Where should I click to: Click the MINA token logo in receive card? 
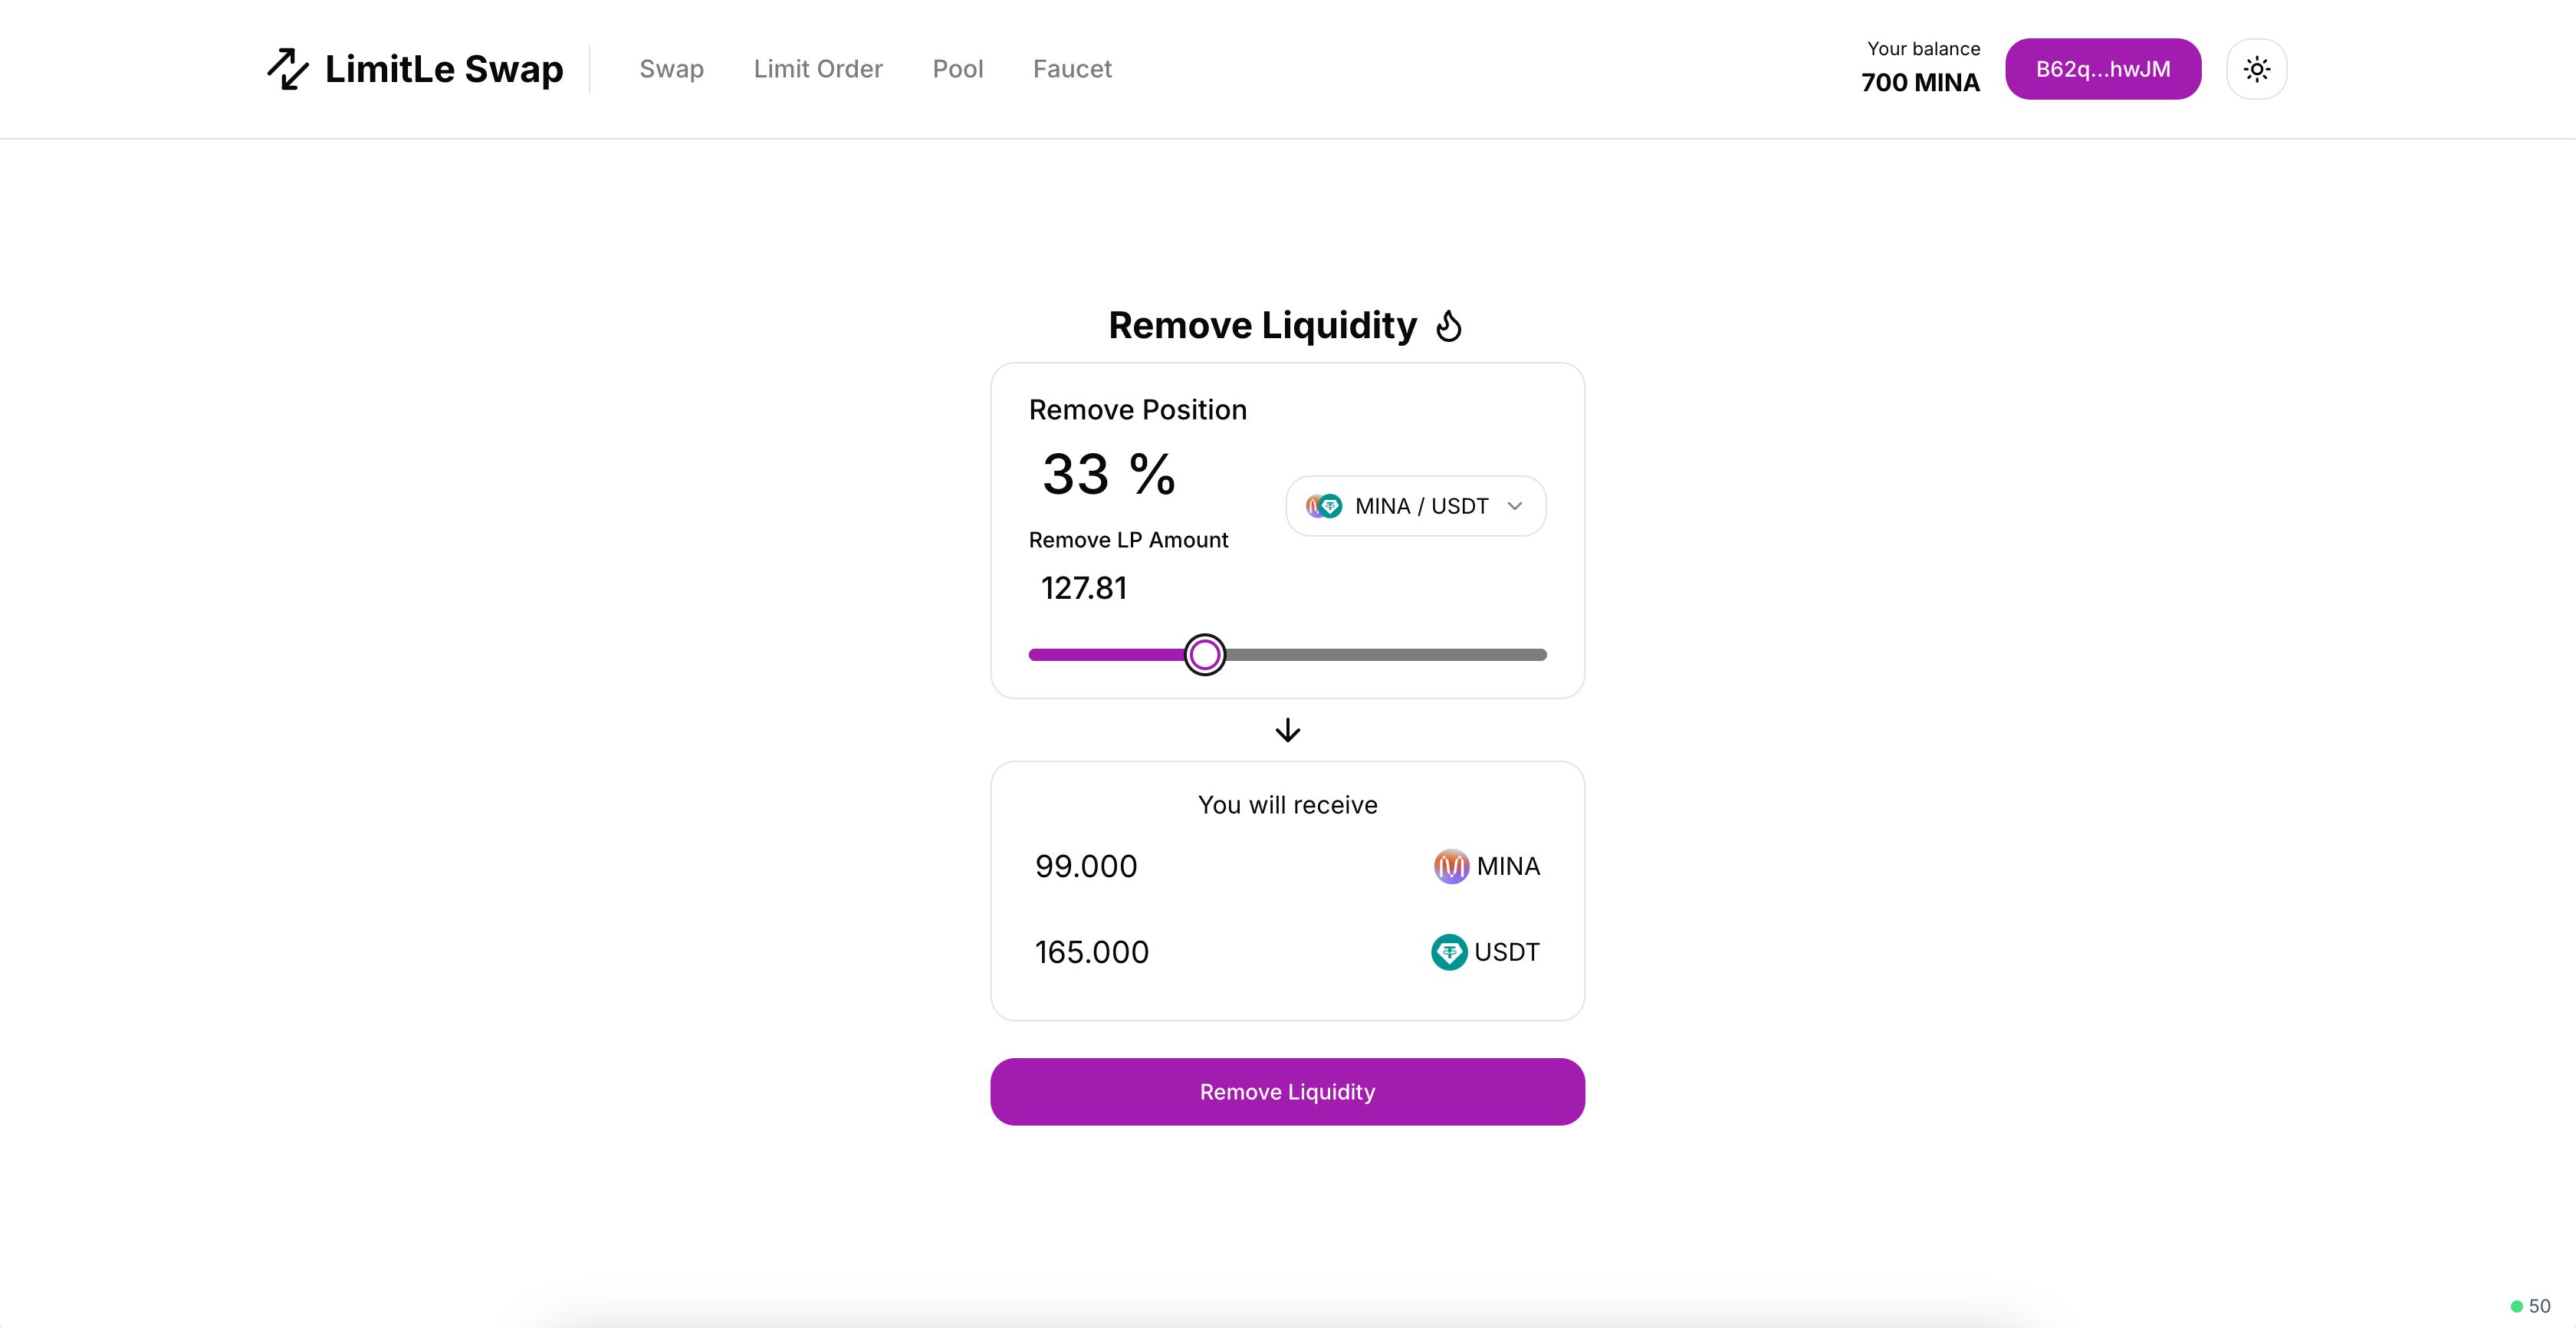[1451, 866]
